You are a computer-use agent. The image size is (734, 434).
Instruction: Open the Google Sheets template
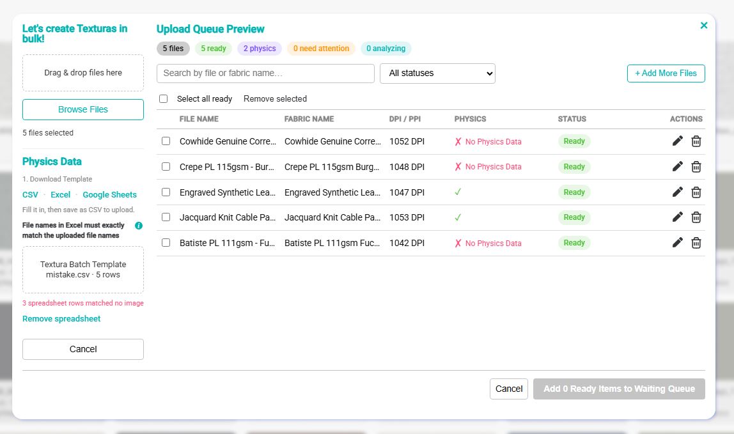[109, 195]
